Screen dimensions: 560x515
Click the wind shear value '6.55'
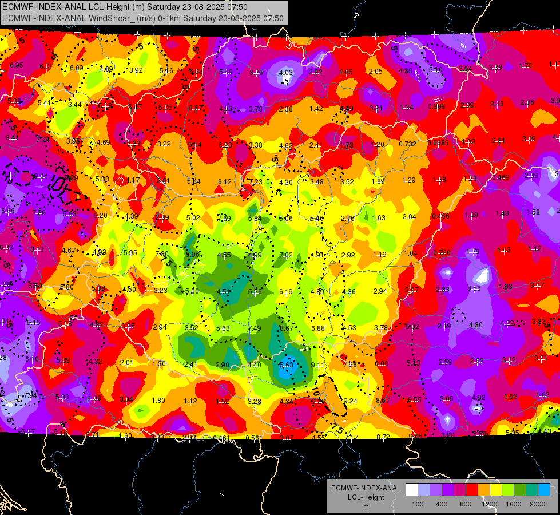(415, 399)
